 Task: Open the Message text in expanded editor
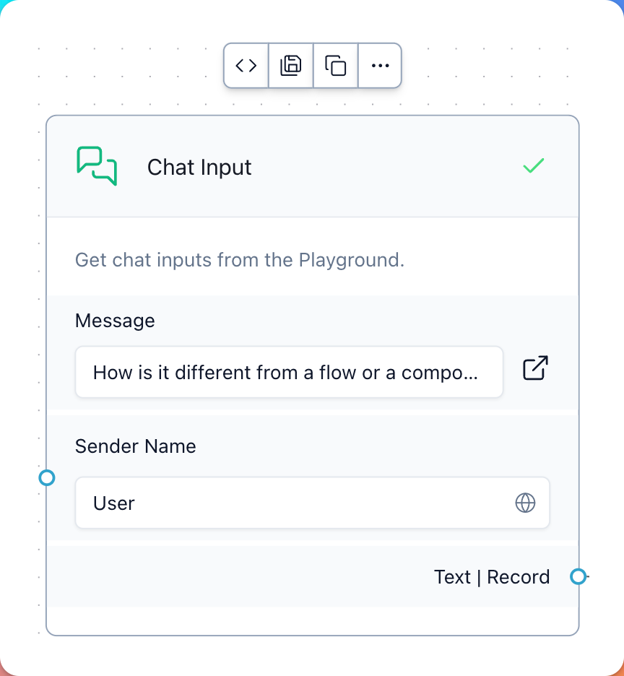[535, 368]
